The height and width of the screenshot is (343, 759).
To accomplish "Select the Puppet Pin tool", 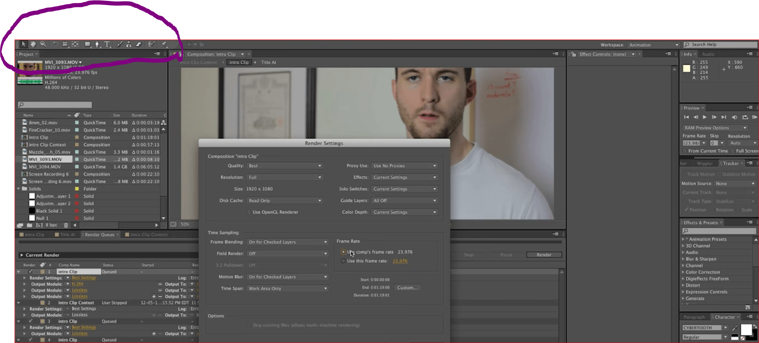I will (164, 44).
